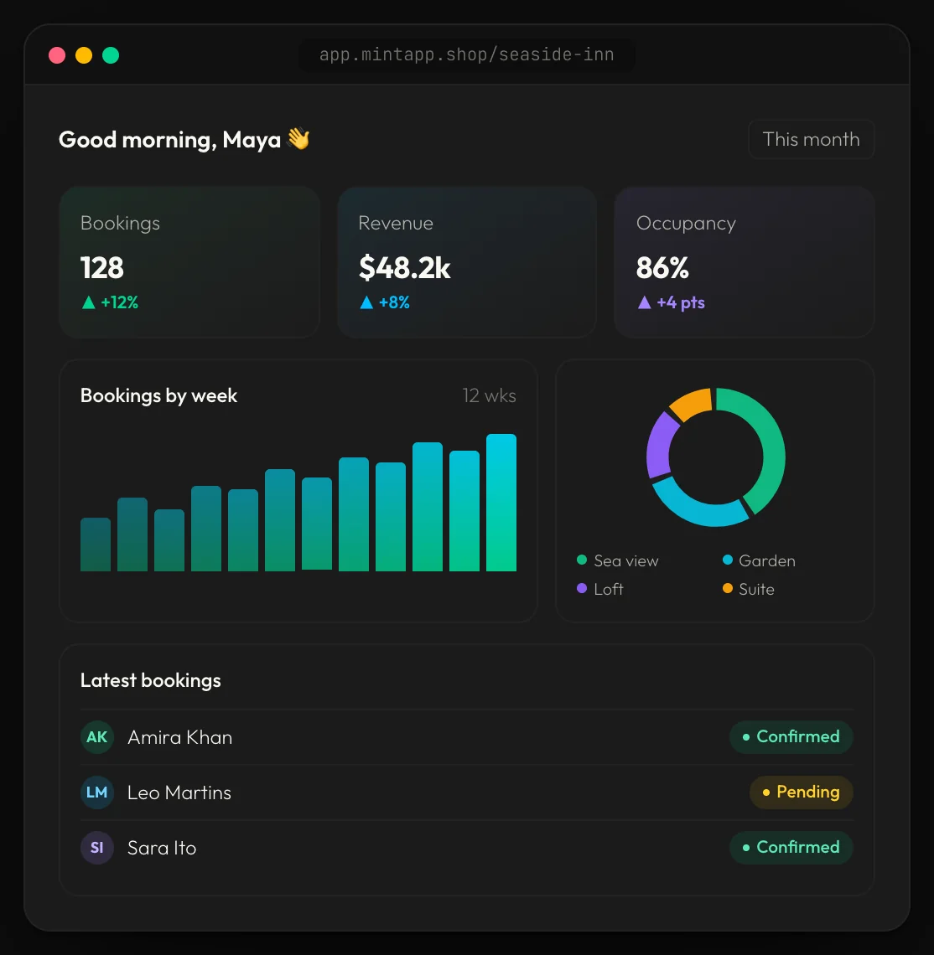Image resolution: width=934 pixels, height=955 pixels.
Task: Click the Loft legend label
Action: pyautogui.click(x=609, y=590)
